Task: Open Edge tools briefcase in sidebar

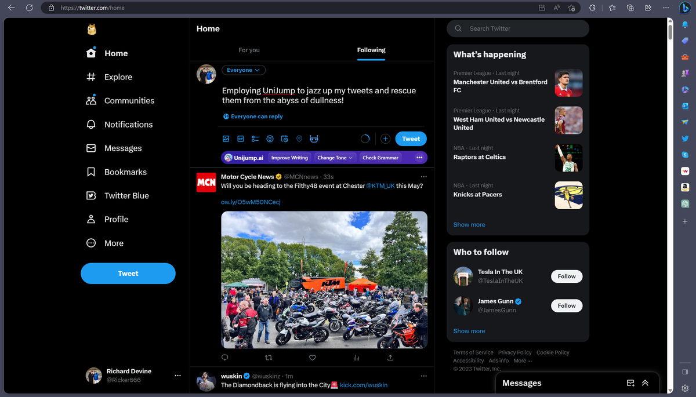Action: point(685,57)
